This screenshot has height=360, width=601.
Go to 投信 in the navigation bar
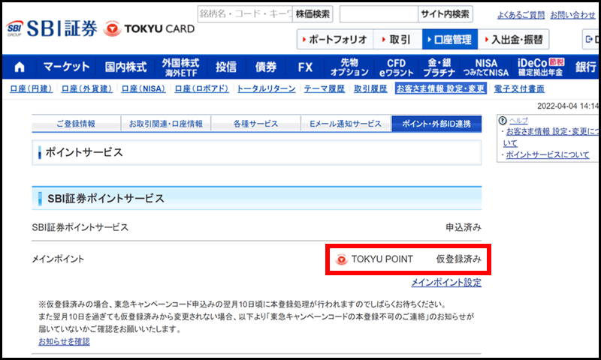click(226, 67)
